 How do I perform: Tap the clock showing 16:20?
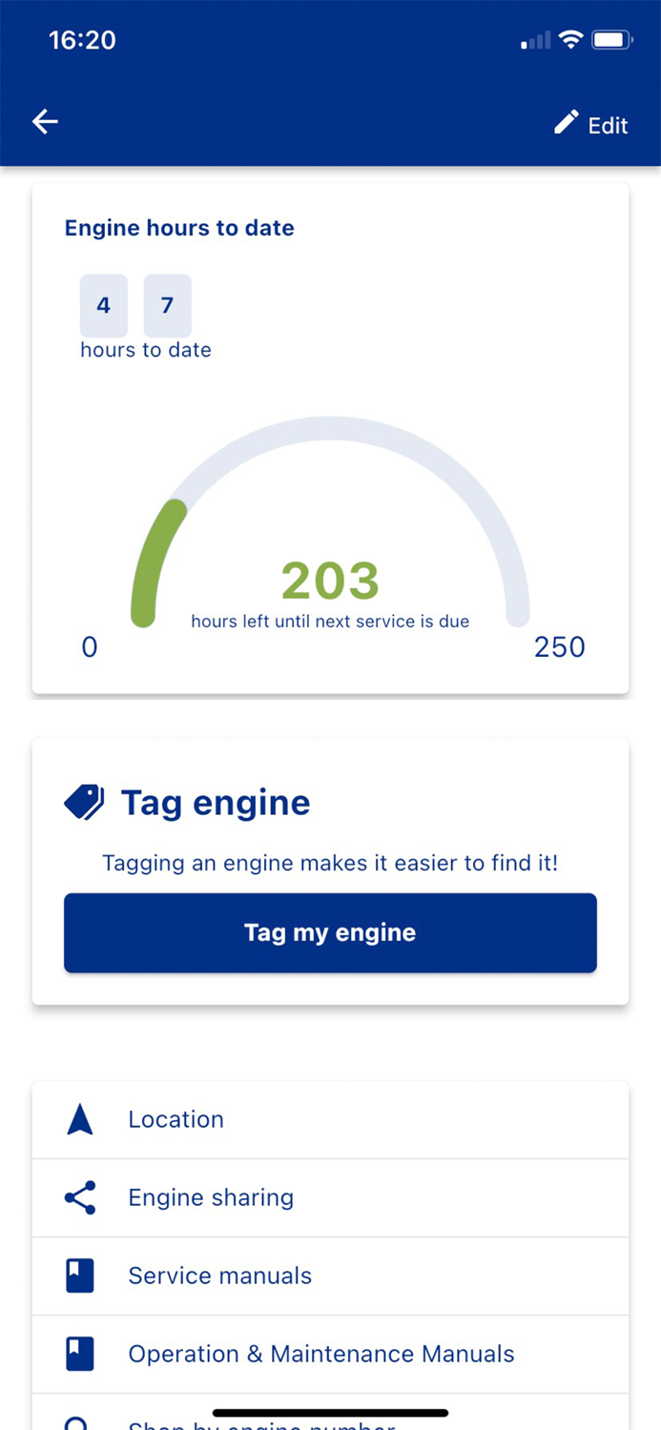click(82, 40)
